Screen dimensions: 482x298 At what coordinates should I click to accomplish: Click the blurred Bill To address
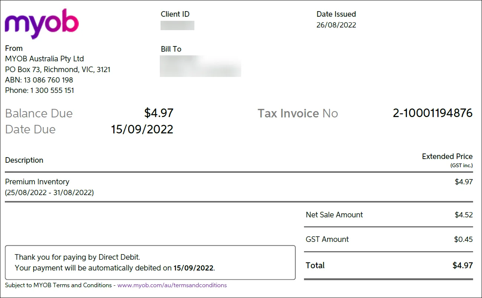coord(200,66)
